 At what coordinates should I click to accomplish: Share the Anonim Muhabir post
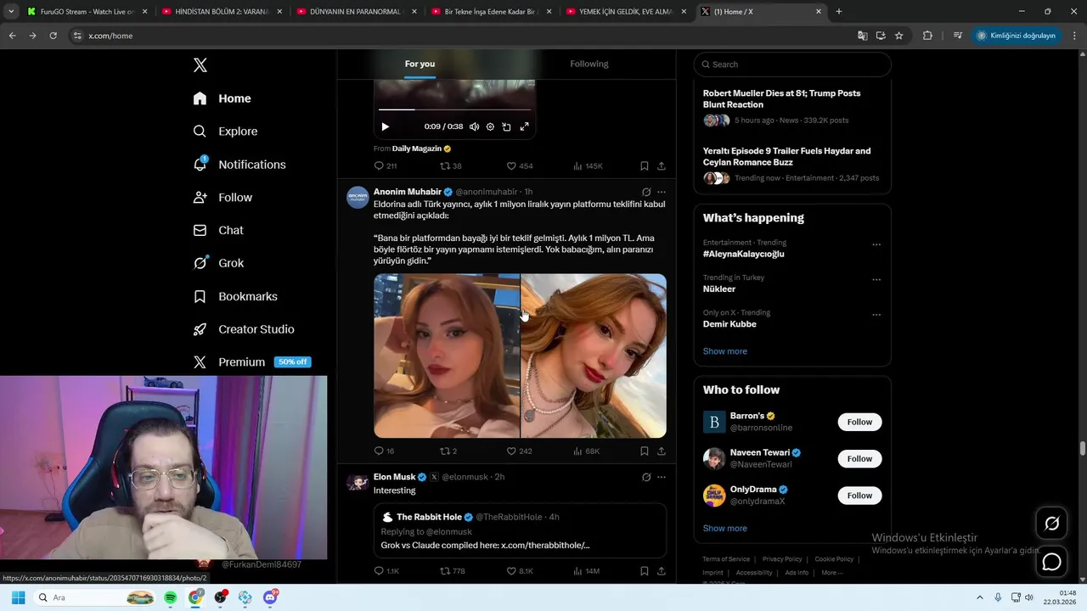point(662,451)
